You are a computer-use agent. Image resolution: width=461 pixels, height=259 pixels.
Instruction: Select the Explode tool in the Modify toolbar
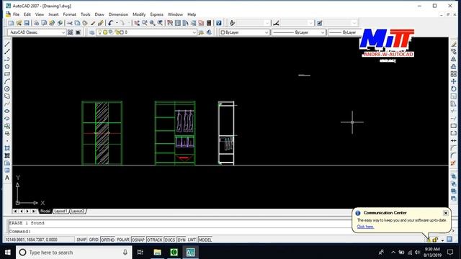pyautogui.click(x=454, y=163)
